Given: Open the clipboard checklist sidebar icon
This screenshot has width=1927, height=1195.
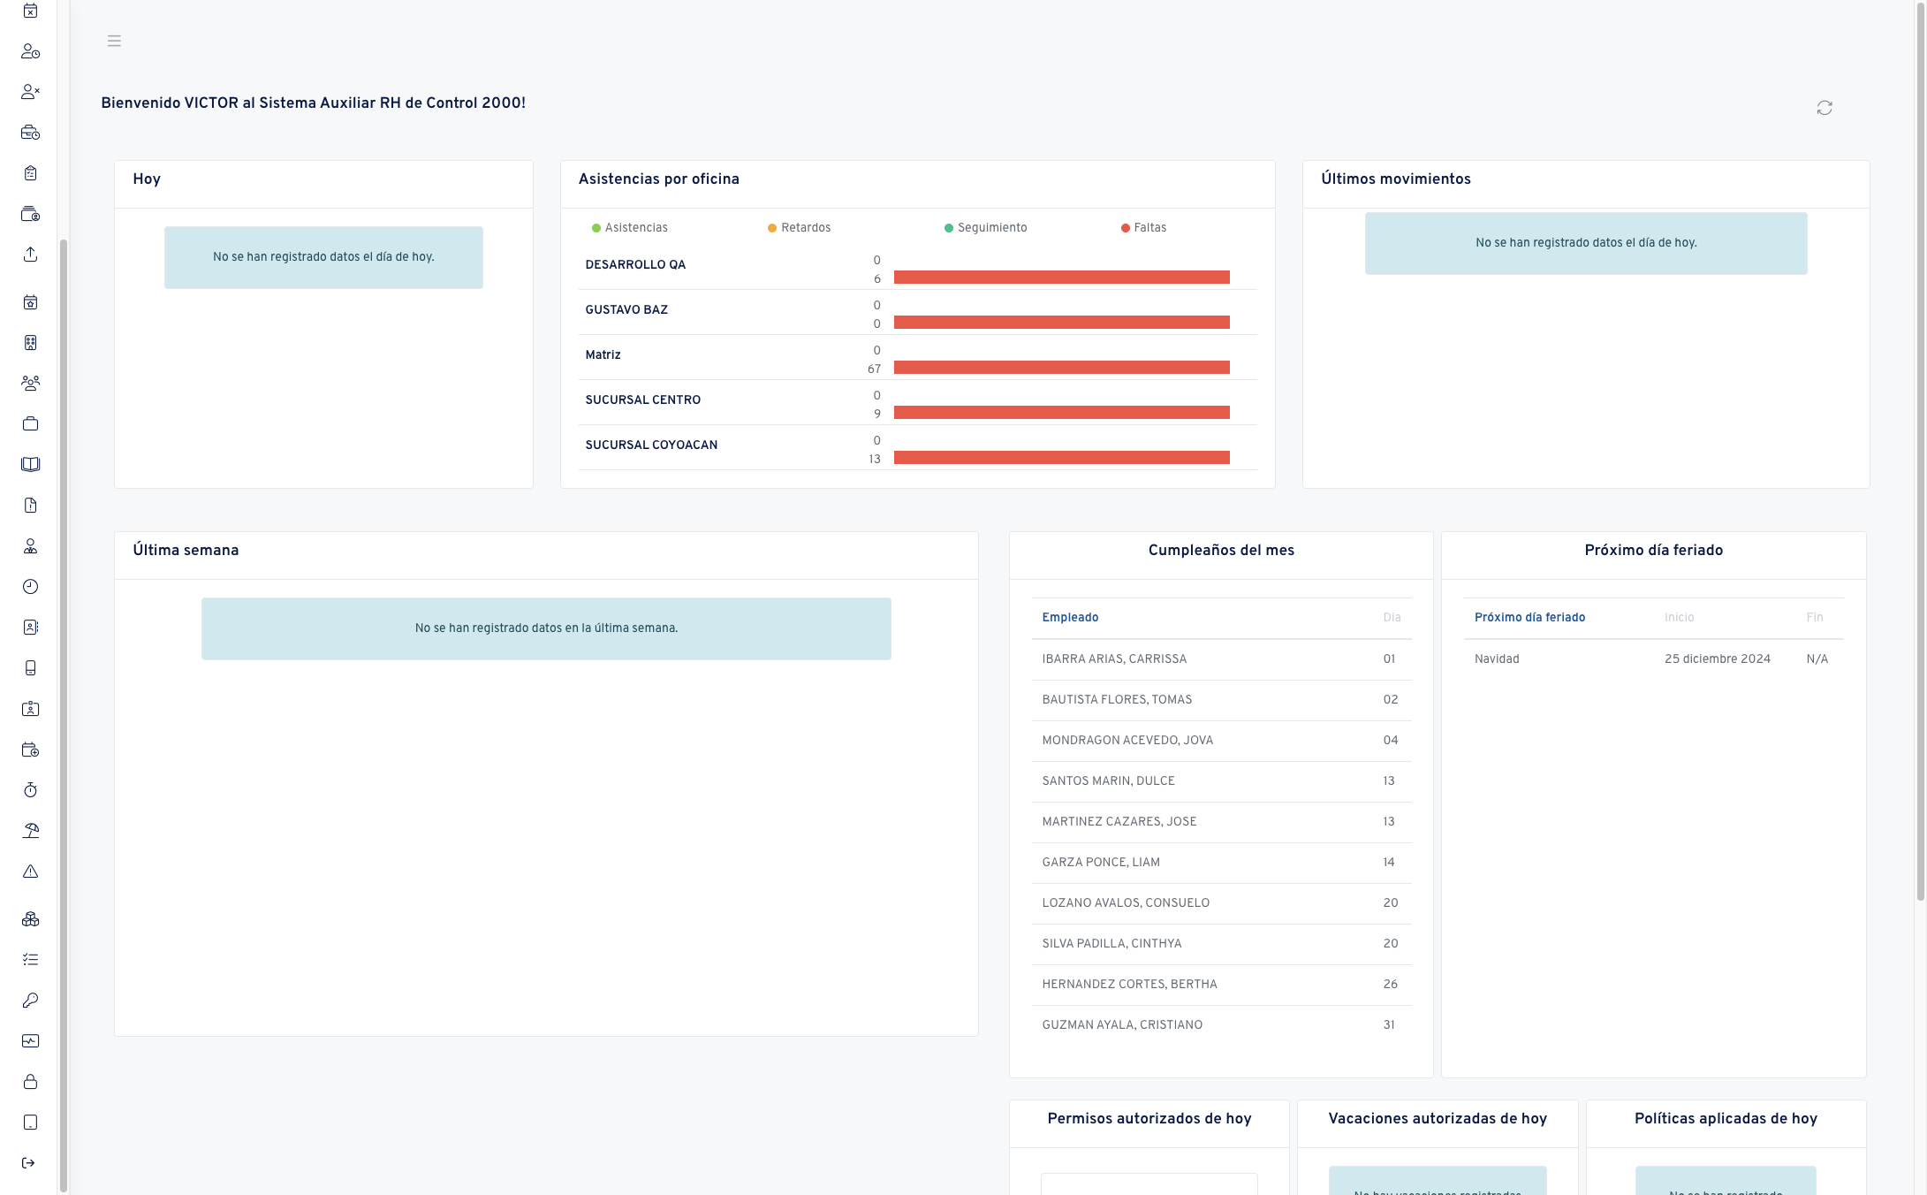Looking at the screenshot, I should coord(30,173).
